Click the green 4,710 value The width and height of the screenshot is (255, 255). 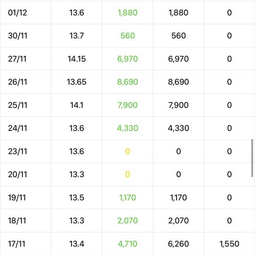coord(127,244)
